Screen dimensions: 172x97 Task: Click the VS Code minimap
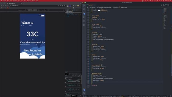click(x=167, y=19)
